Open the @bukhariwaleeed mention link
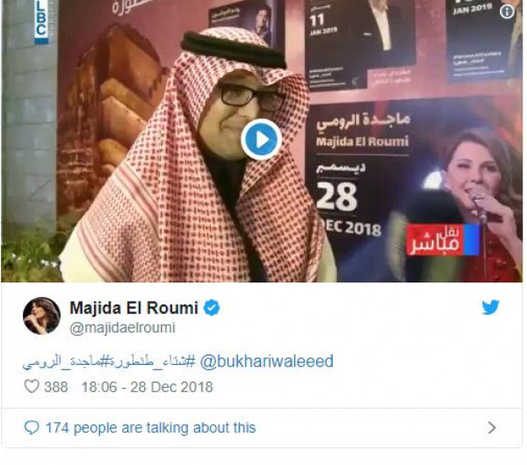The image size is (527, 465). pos(266,361)
